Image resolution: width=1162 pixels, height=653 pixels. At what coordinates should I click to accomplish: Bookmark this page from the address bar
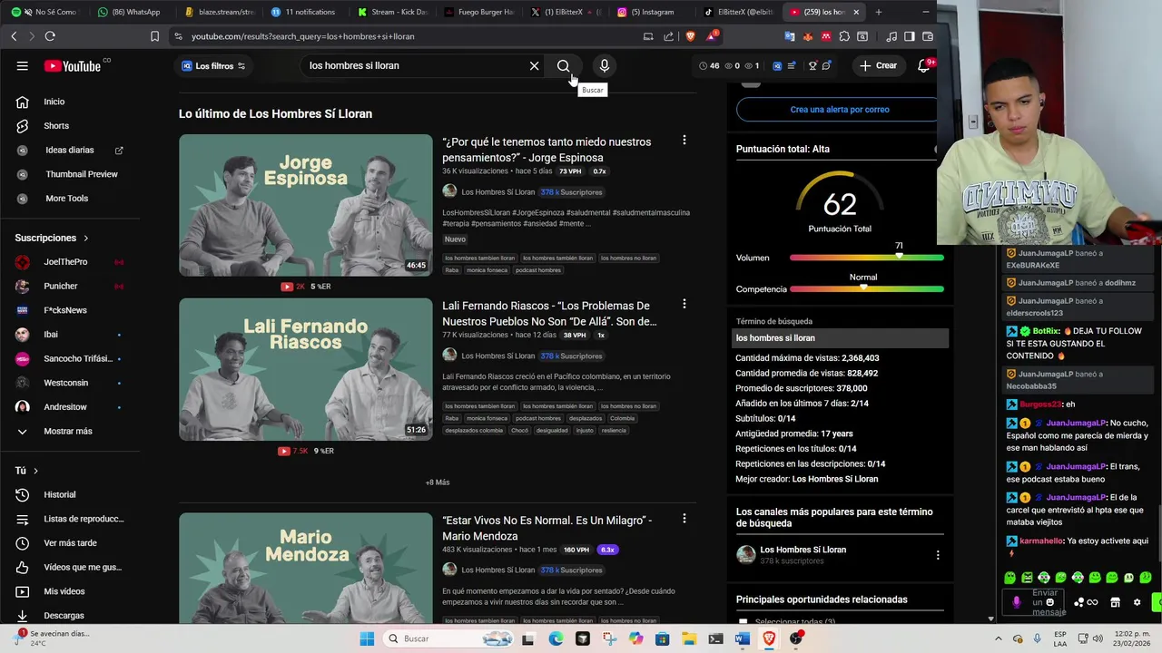tap(154, 36)
